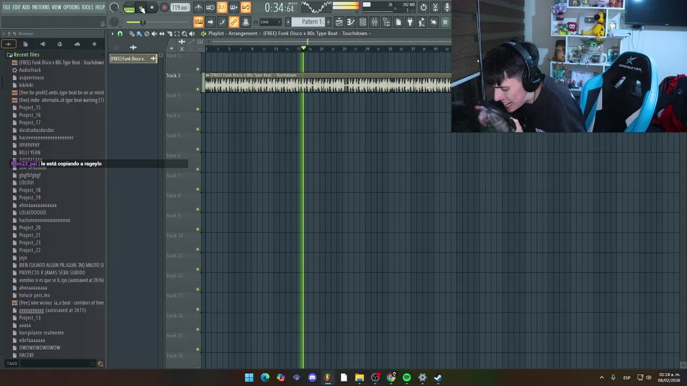Click the playlist timeline playhead marker
Screen dimensions: 687x386
pos(304,48)
